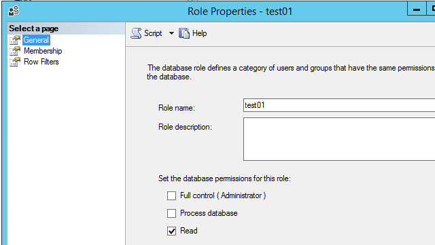Click the Help book icon

[184, 33]
